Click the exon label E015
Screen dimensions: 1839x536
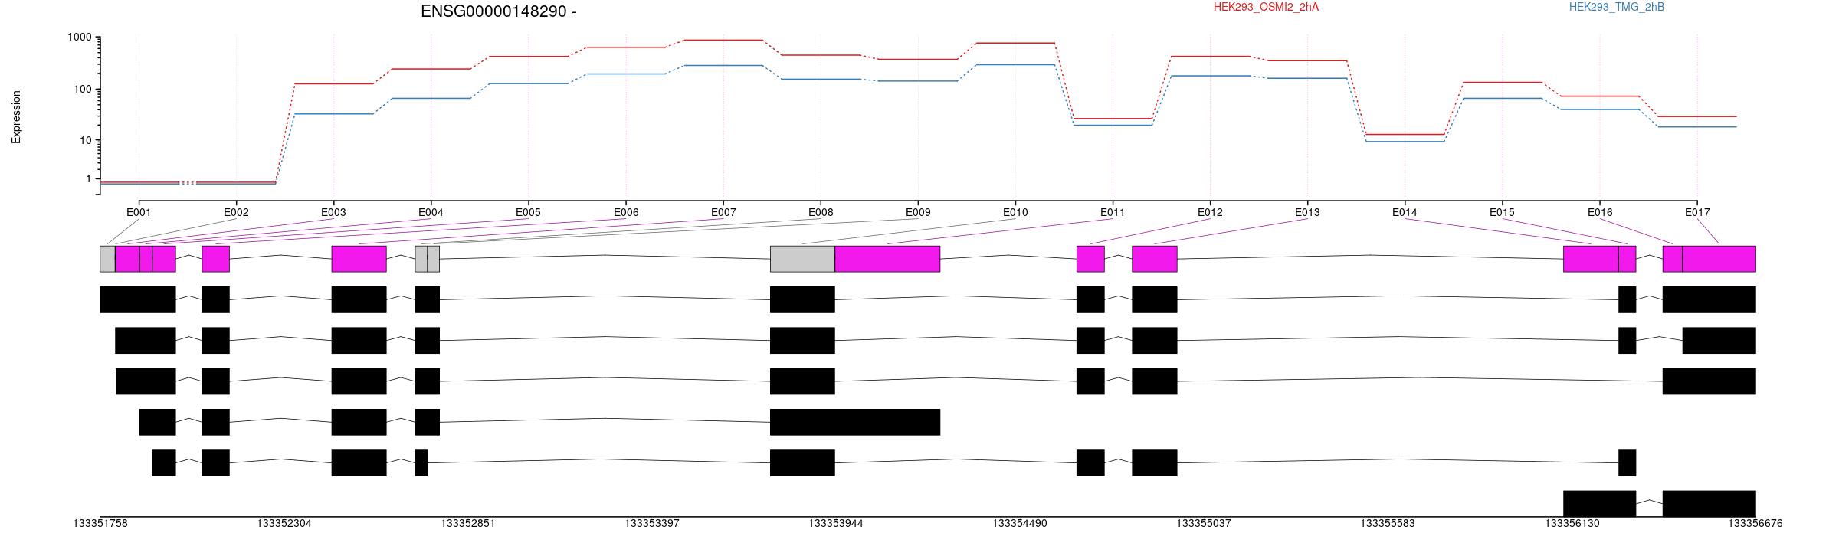1502,212
